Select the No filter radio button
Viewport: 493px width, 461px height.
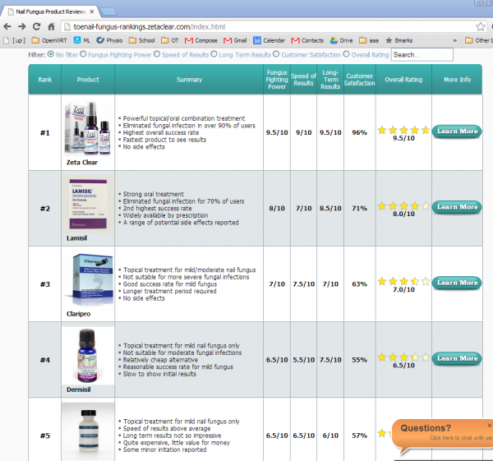coord(51,54)
